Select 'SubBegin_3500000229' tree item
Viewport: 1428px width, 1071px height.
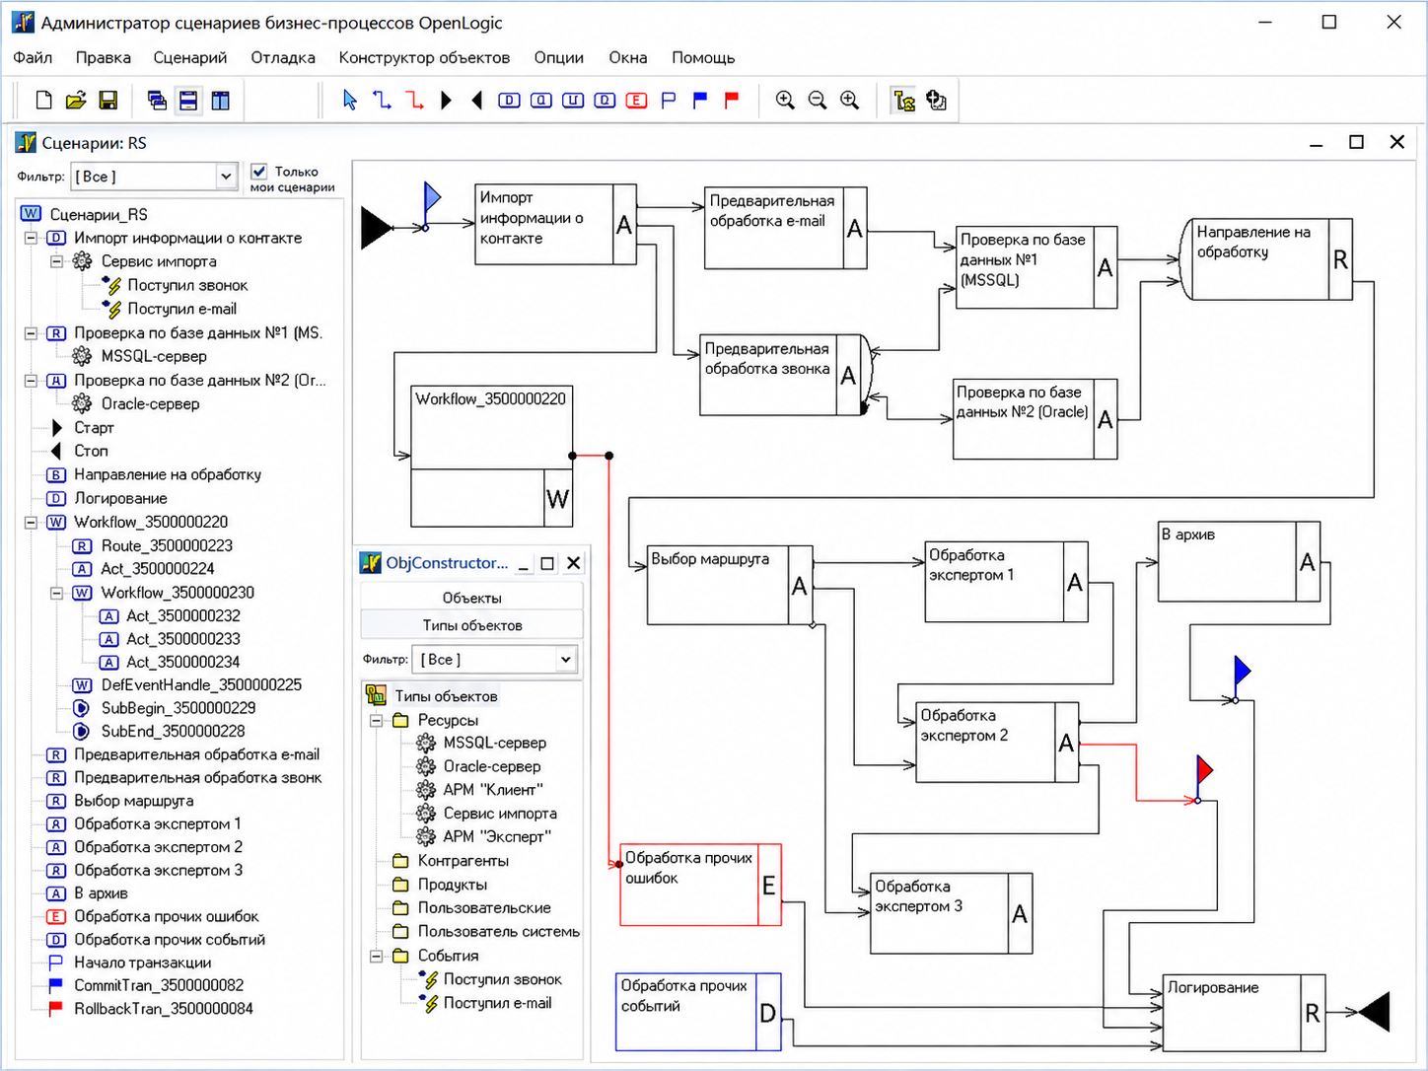pos(178,708)
